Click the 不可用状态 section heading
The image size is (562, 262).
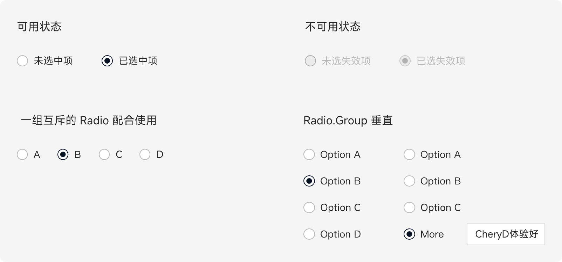click(333, 27)
